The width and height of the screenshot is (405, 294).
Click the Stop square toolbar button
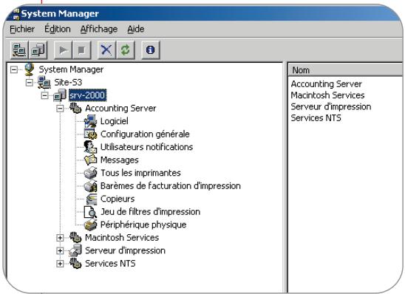pyautogui.click(x=81, y=49)
